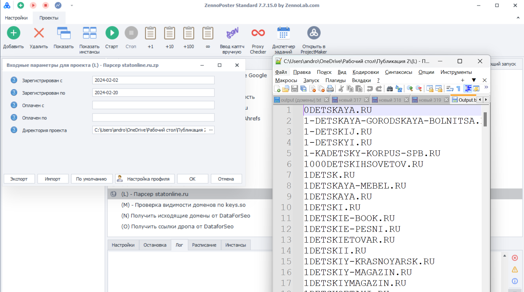
Task: Click Notepad++ open file folder icon
Action: click(x=286, y=89)
